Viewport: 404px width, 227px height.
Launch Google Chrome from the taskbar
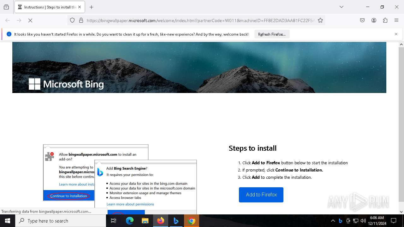coord(192,221)
